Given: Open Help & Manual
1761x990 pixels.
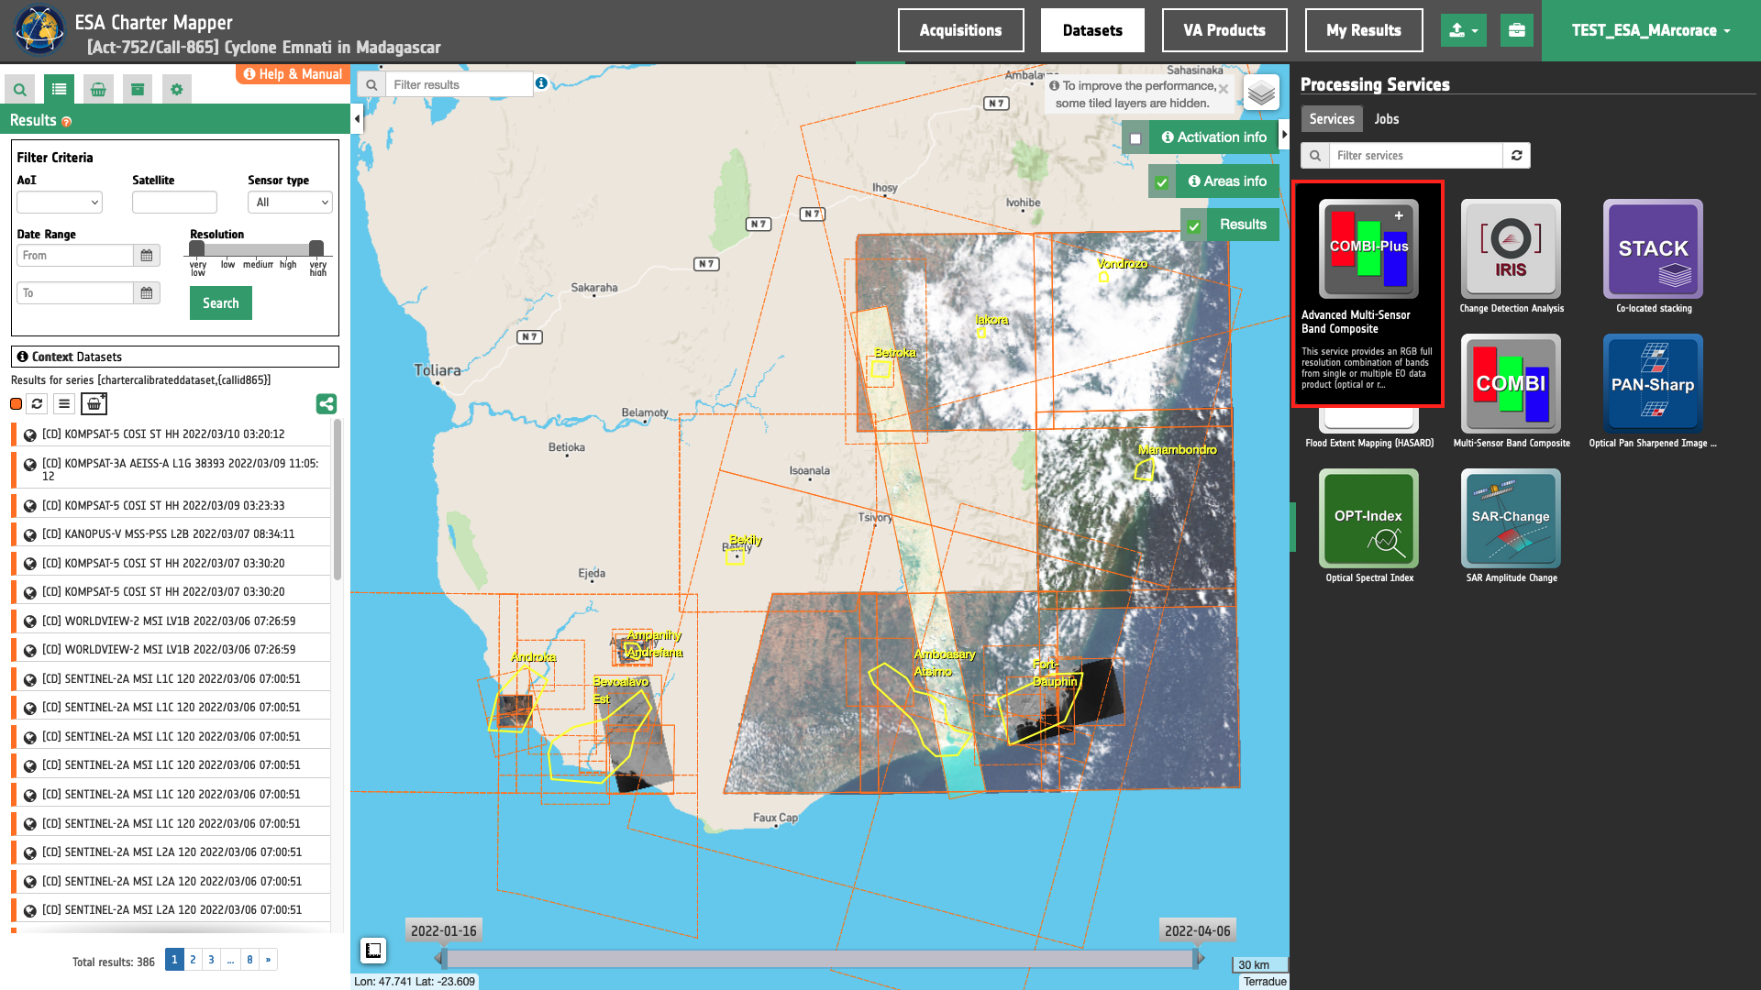Looking at the screenshot, I should pyautogui.click(x=293, y=74).
